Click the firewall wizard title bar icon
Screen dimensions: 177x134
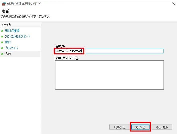(x=4, y=4)
